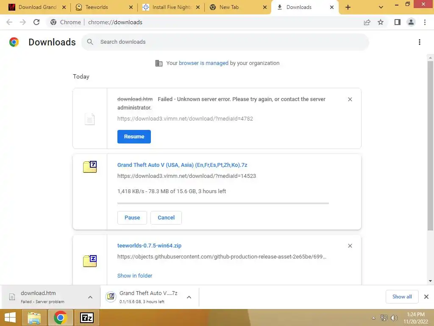Click the Chrome taskbar icon
Screen dimensions: 434x326
pos(60,318)
